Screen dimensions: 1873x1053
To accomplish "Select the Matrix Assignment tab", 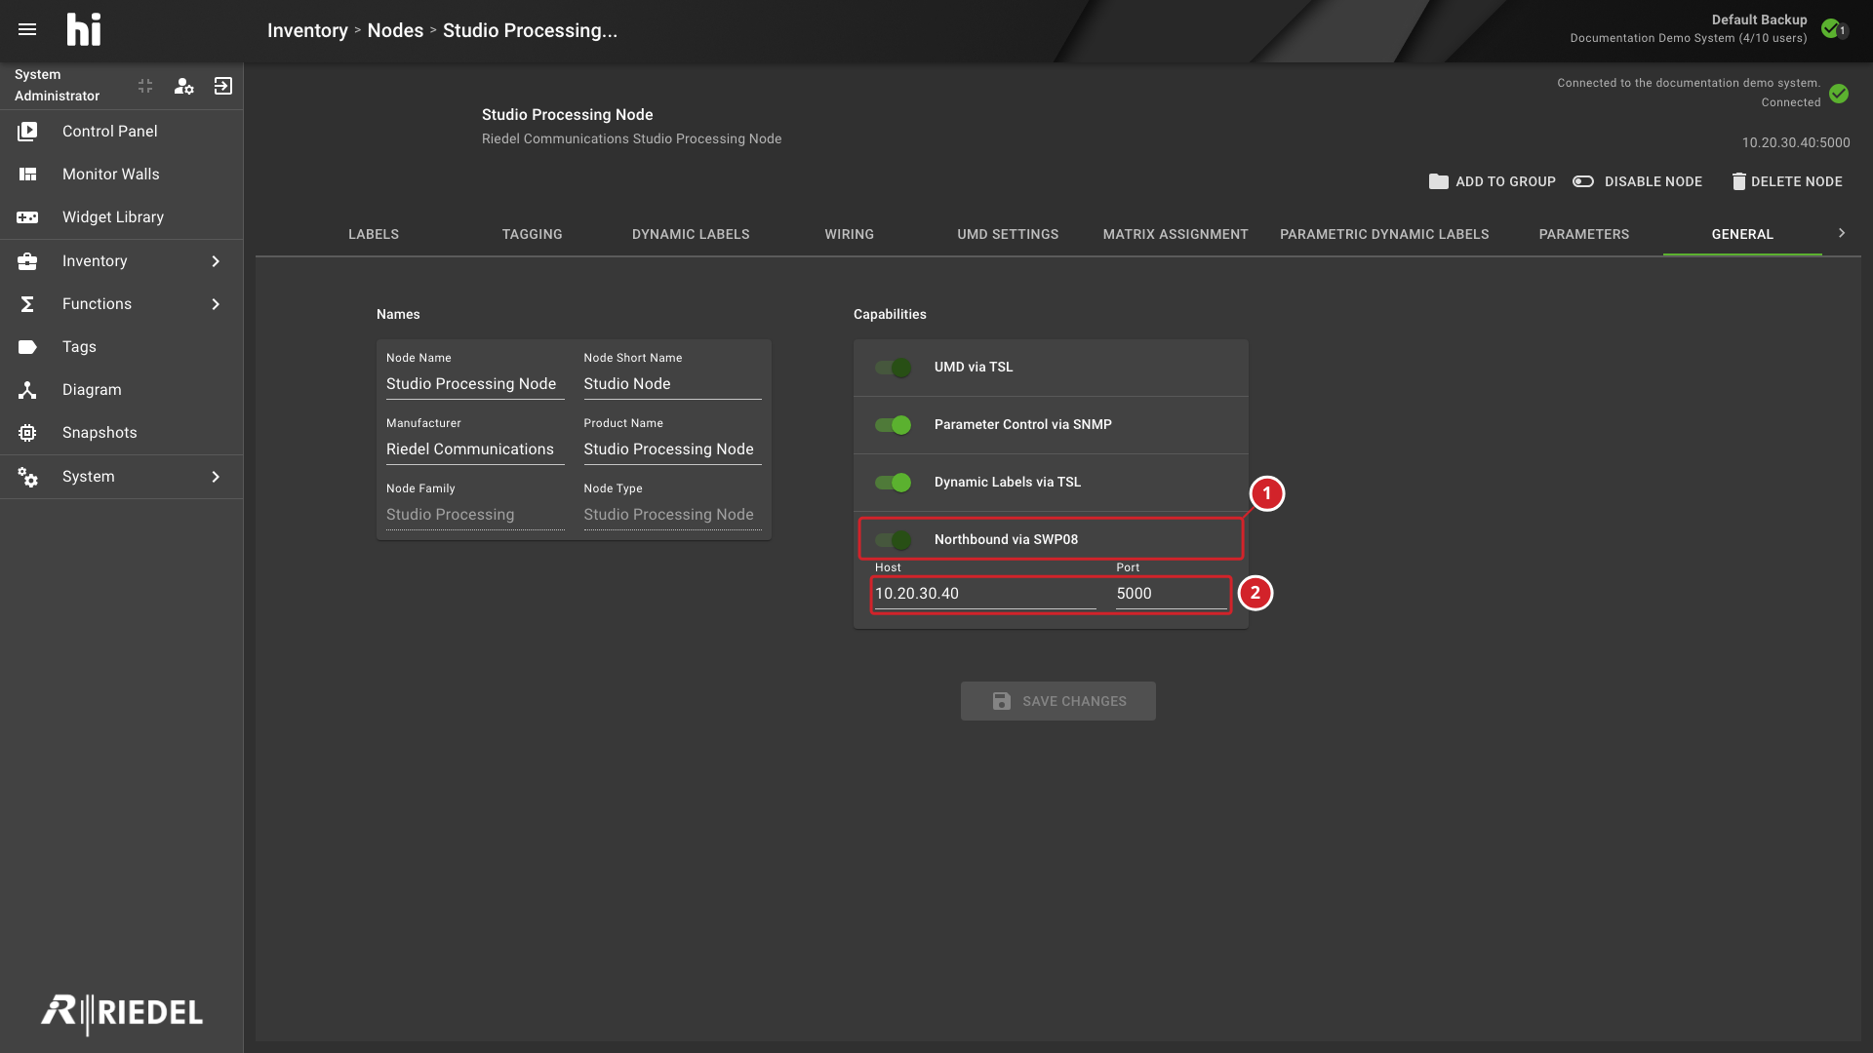I will 1176,234.
